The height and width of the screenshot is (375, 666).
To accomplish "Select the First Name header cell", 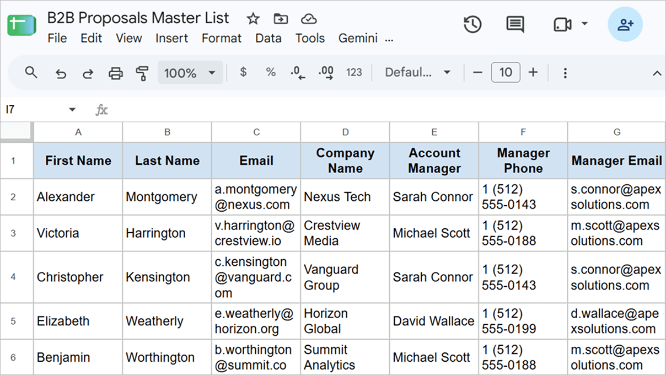I will 78,160.
